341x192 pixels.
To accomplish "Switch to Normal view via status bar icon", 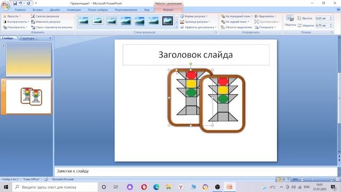I will (279, 179).
